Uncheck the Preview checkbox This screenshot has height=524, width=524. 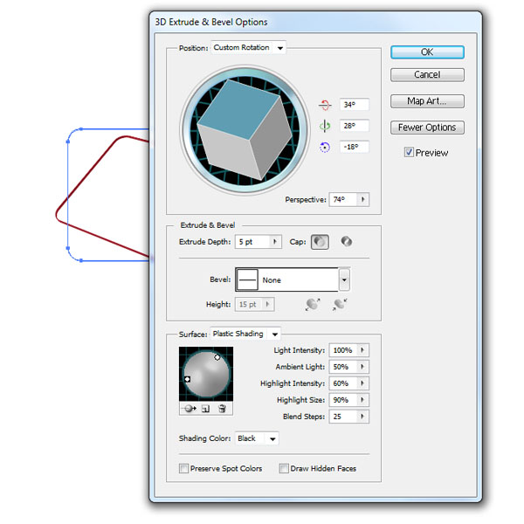point(409,152)
